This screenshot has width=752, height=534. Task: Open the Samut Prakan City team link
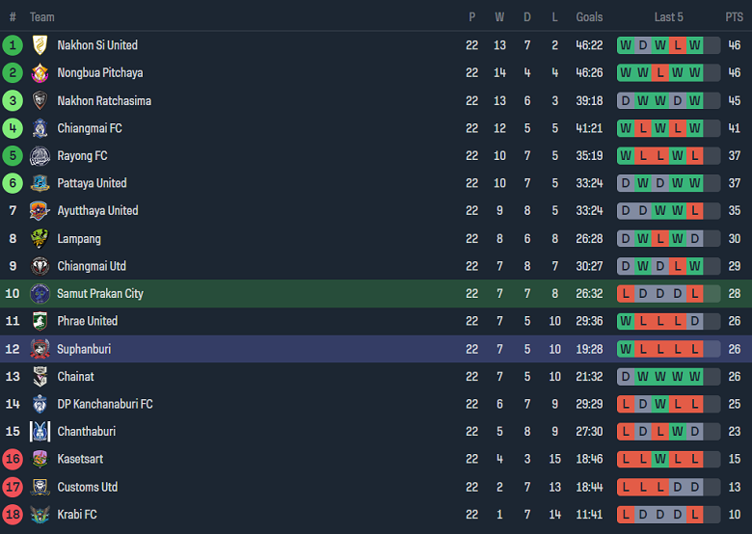[100, 294]
